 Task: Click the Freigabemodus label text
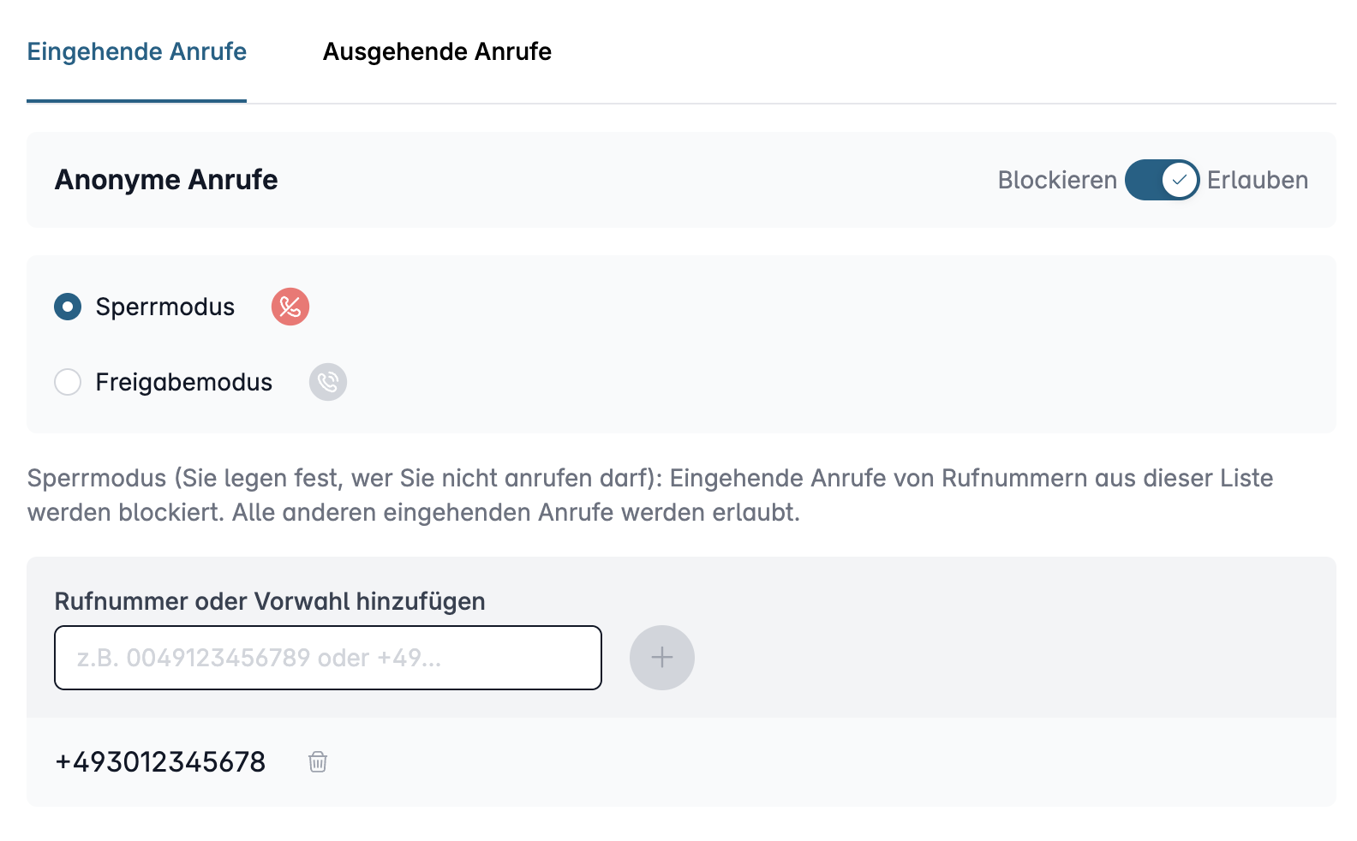(x=184, y=382)
